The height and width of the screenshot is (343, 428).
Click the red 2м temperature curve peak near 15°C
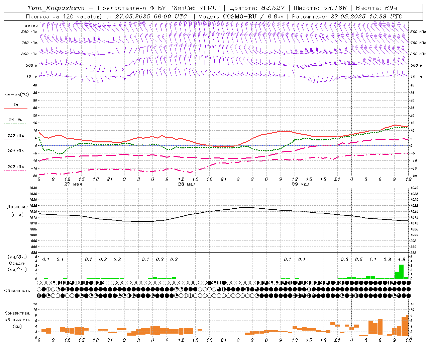(x=395, y=125)
